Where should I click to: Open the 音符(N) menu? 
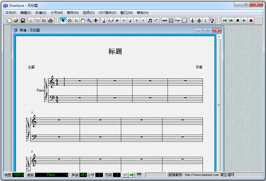(73, 13)
